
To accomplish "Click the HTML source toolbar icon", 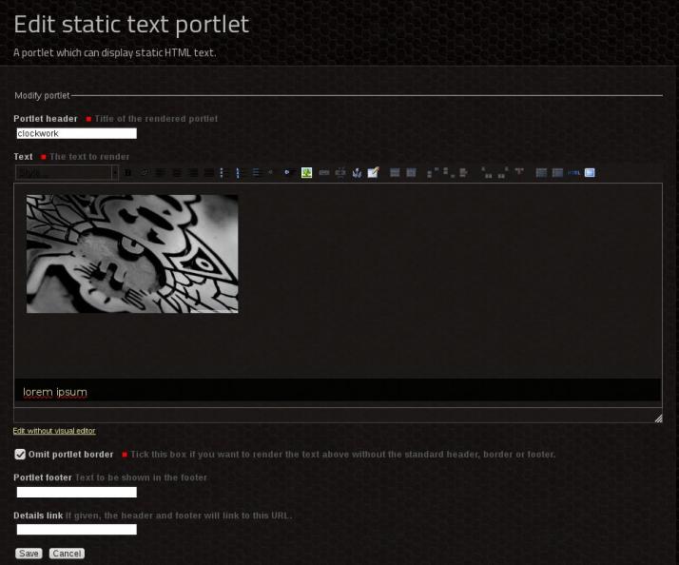I will pyautogui.click(x=573, y=173).
